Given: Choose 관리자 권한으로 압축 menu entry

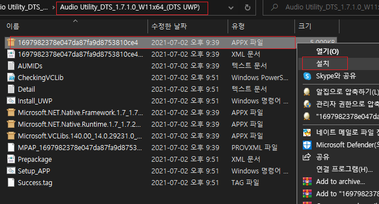Looking at the screenshot, I should click(347, 104).
